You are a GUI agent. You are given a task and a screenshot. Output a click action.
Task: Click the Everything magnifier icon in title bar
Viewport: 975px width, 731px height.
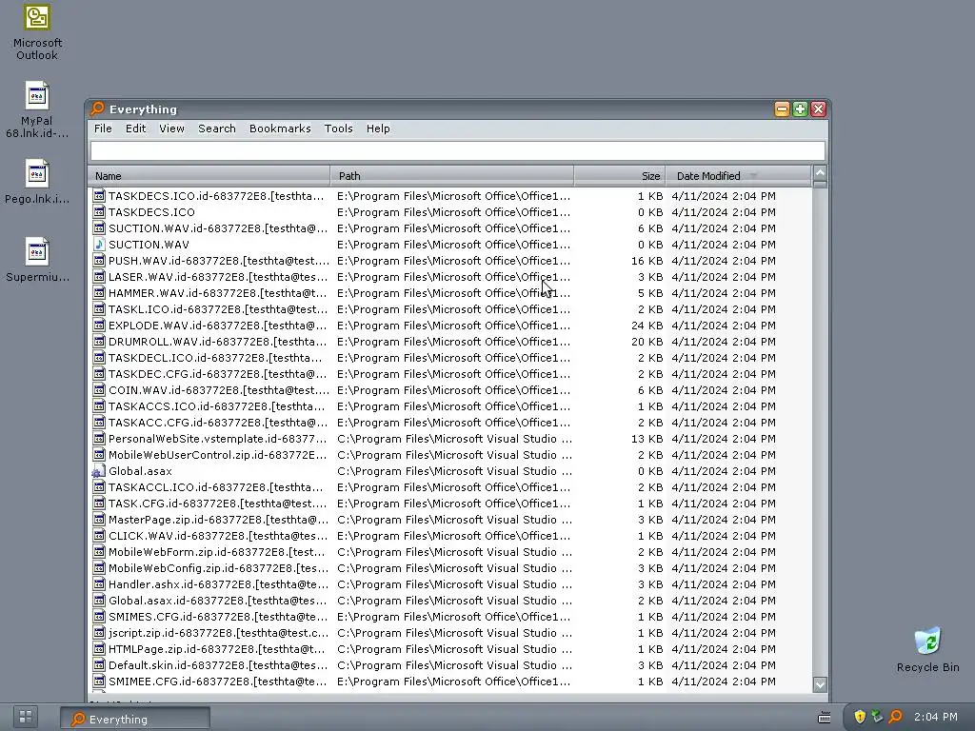97,109
